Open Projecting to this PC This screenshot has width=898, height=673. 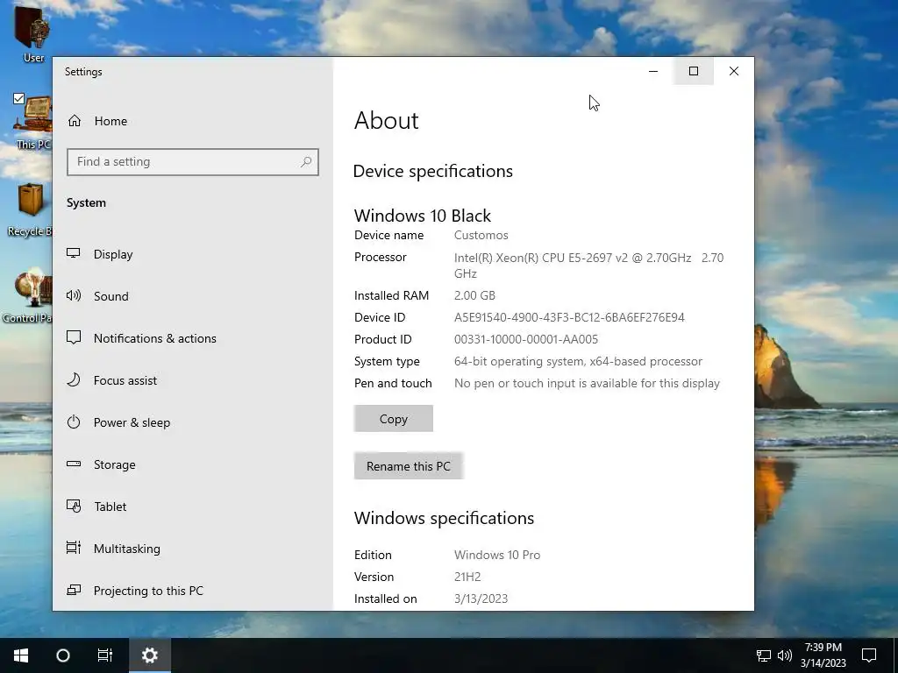click(192, 591)
